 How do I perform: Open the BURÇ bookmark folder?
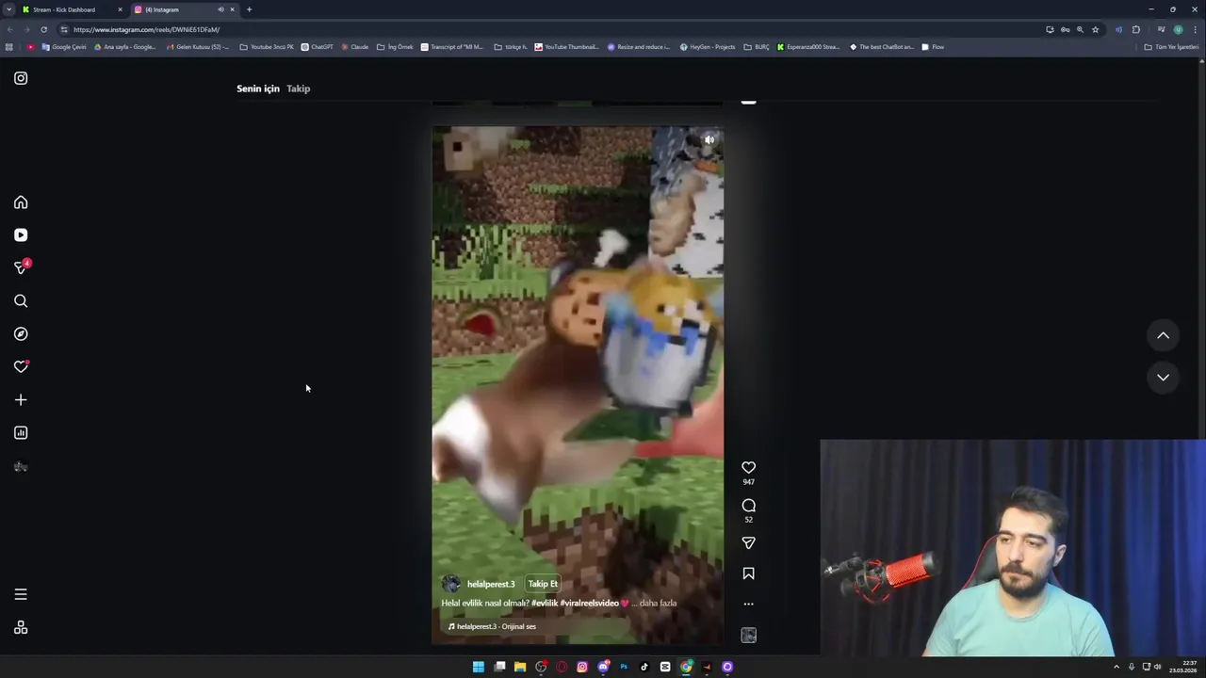(757, 47)
